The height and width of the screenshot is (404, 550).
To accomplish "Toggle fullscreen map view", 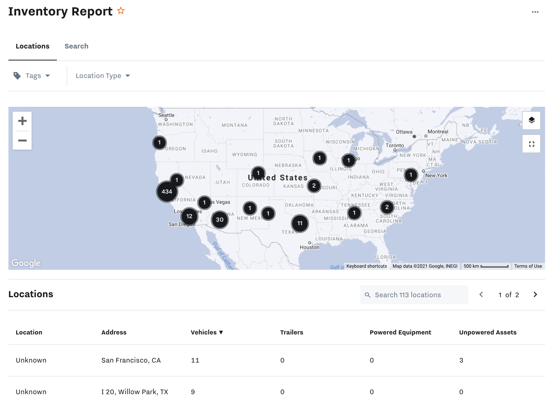I will pos(531,144).
